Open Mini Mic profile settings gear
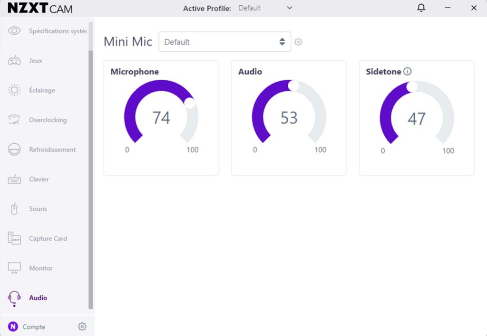The width and height of the screenshot is (487, 336). [x=298, y=42]
